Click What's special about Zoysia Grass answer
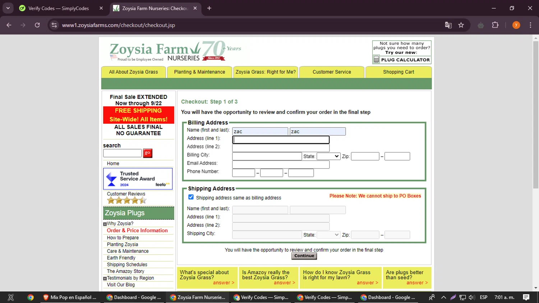Image resolution: width=539 pixels, height=303 pixels. tap(224, 283)
